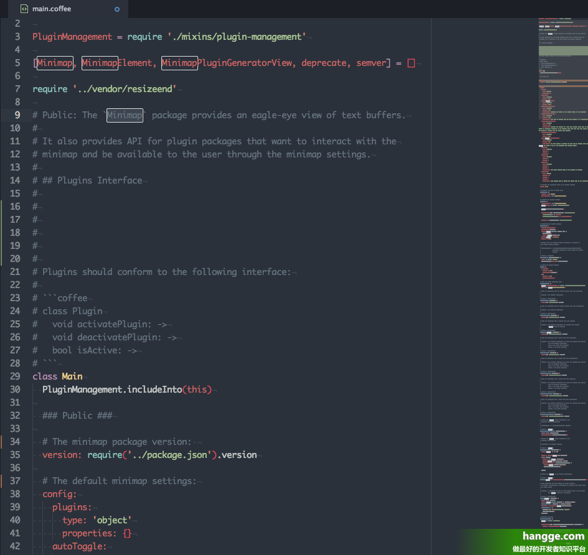588x555 pixels.
Task: Click the "properties:" key on line 41
Action: [x=89, y=533]
